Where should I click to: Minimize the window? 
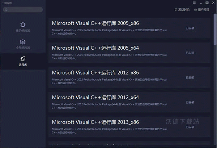click(x=201, y=3)
